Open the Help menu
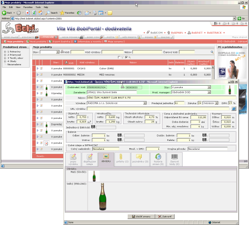 point(46,7)
